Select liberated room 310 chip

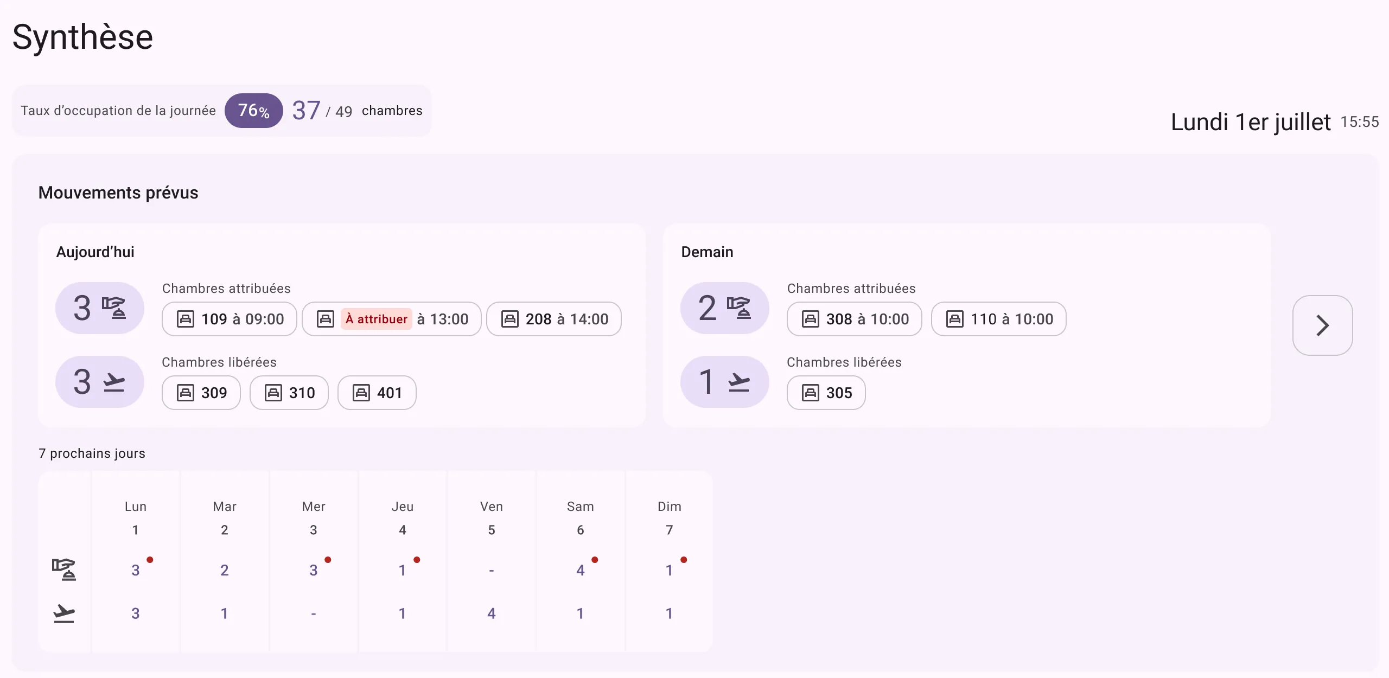point(289,393)
